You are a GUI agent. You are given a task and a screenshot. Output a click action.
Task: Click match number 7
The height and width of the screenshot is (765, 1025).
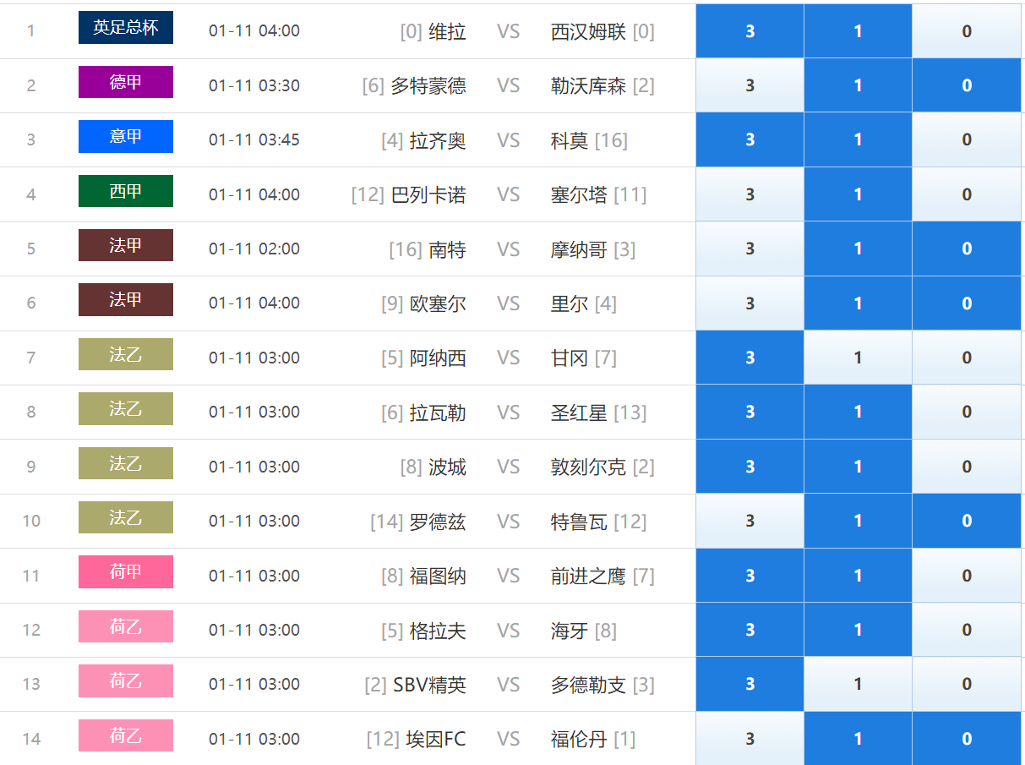[x=31, y=358]
